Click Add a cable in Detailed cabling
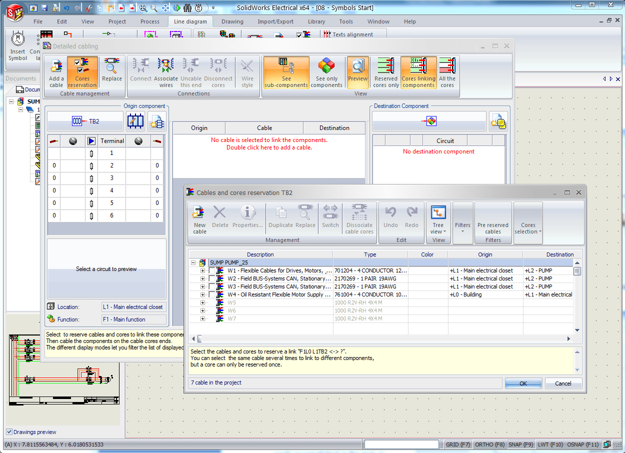 click(x=56, y=72)
